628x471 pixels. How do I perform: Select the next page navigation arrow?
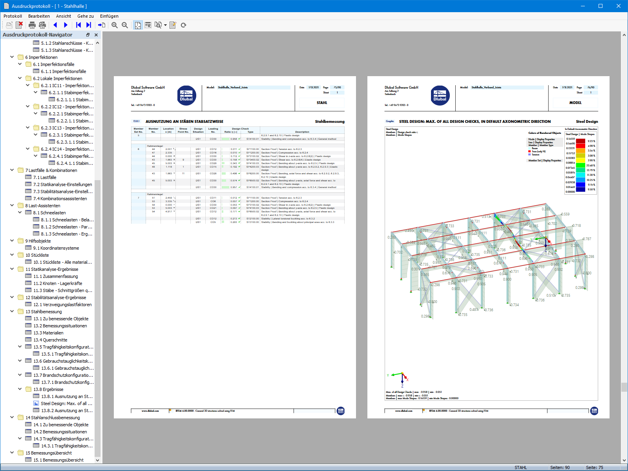[x=66, y=25]
